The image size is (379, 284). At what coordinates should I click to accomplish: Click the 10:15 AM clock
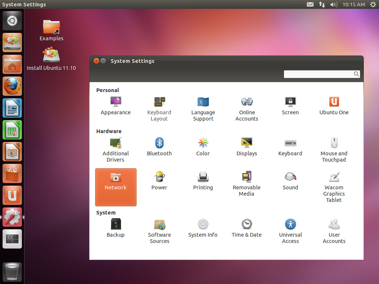point(353,4)
